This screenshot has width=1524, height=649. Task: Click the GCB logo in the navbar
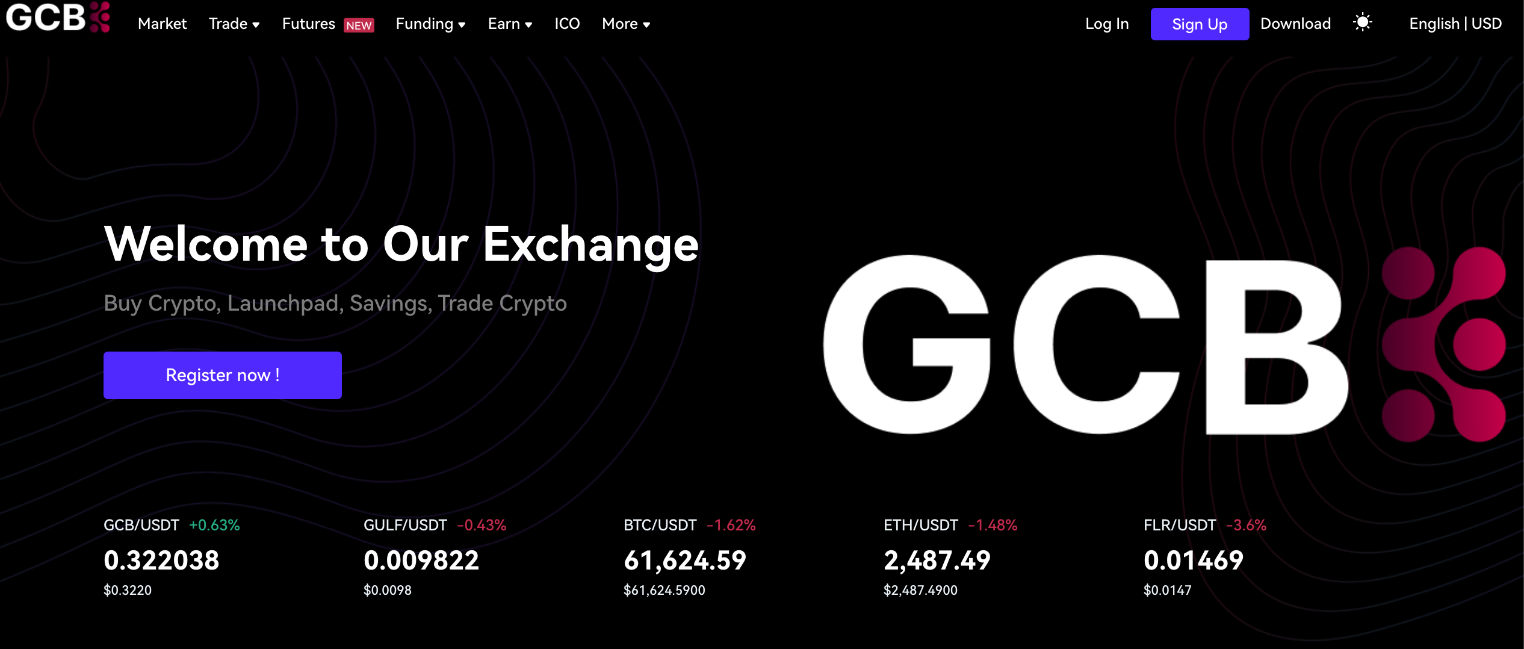[x=58, y=18]
